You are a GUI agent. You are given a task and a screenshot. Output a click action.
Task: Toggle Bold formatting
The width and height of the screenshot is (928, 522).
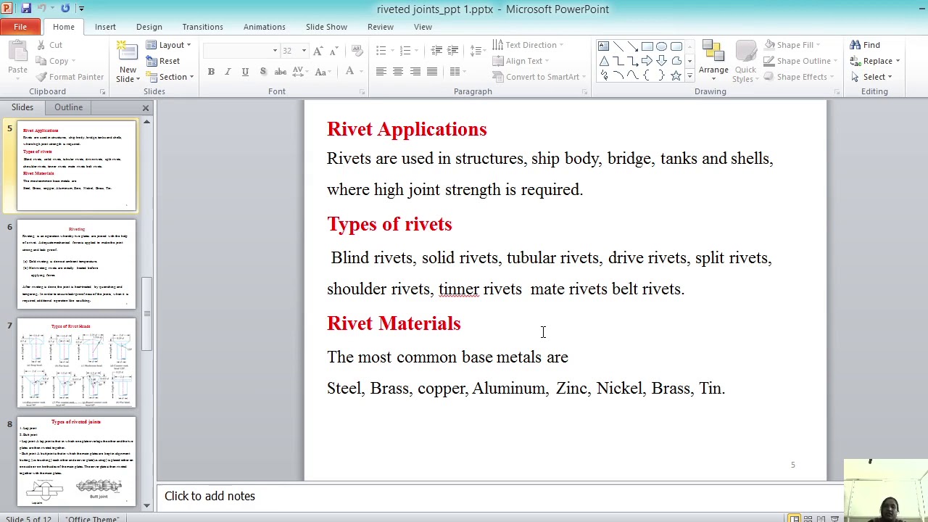(x=211, y=72)
